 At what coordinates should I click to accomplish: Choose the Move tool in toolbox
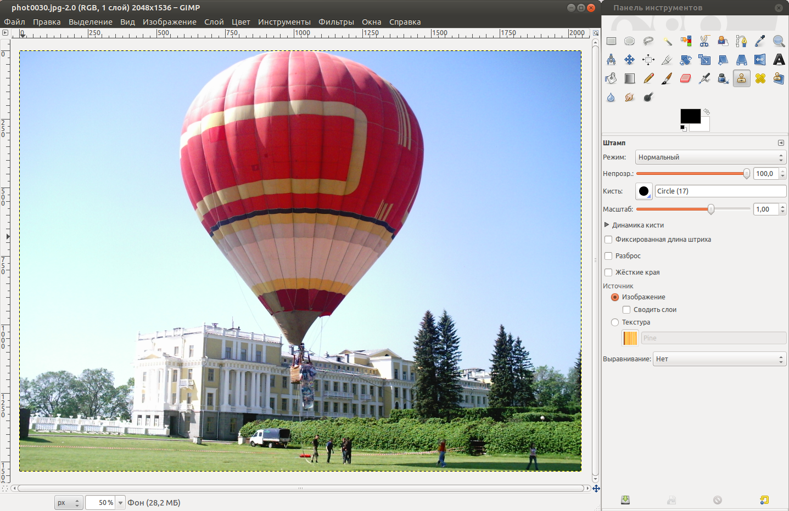[630, 60]
